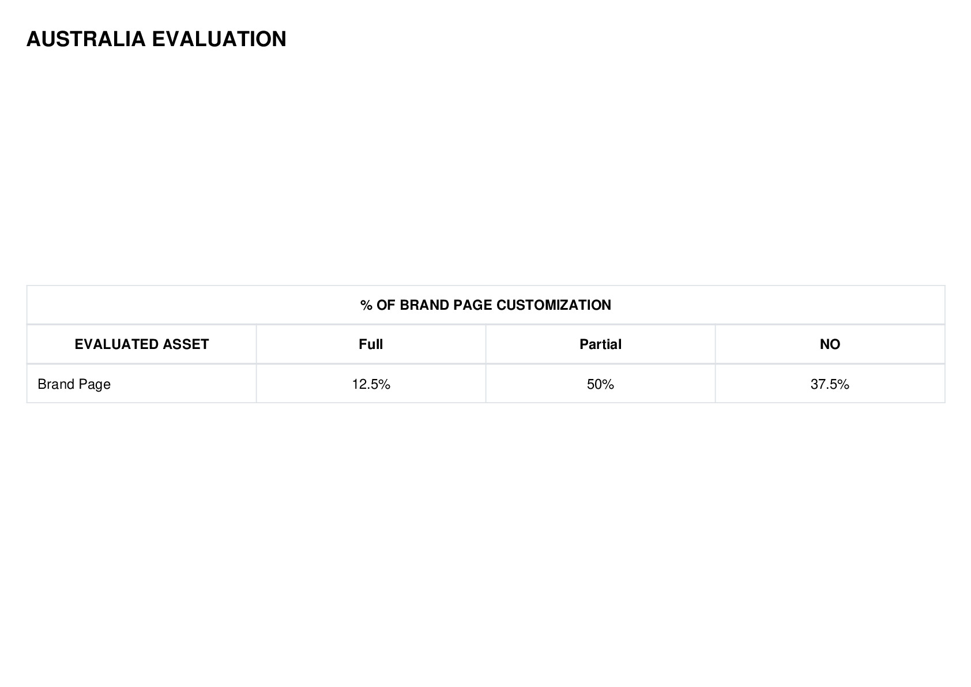Image resolution: width=971 pixels, height=687 pixels.
Task: Select the Full column header
Action: (x=371, y=344)
